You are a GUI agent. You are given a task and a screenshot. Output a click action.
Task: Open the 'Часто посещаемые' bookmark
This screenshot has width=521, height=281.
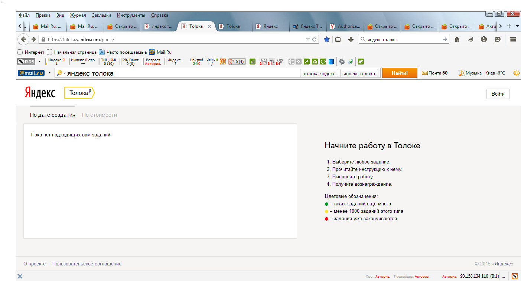pyautogui.click(x=123, y=52)
